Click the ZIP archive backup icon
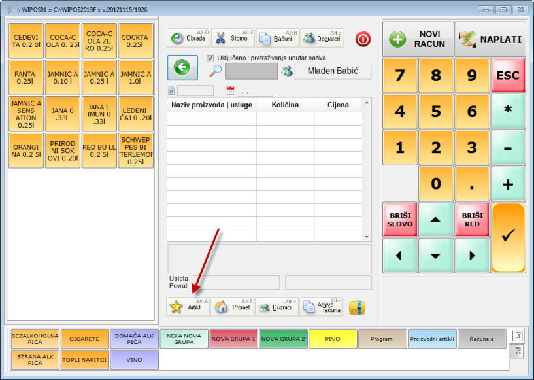This screenshot has width=534, height=380. click(356, 307)
